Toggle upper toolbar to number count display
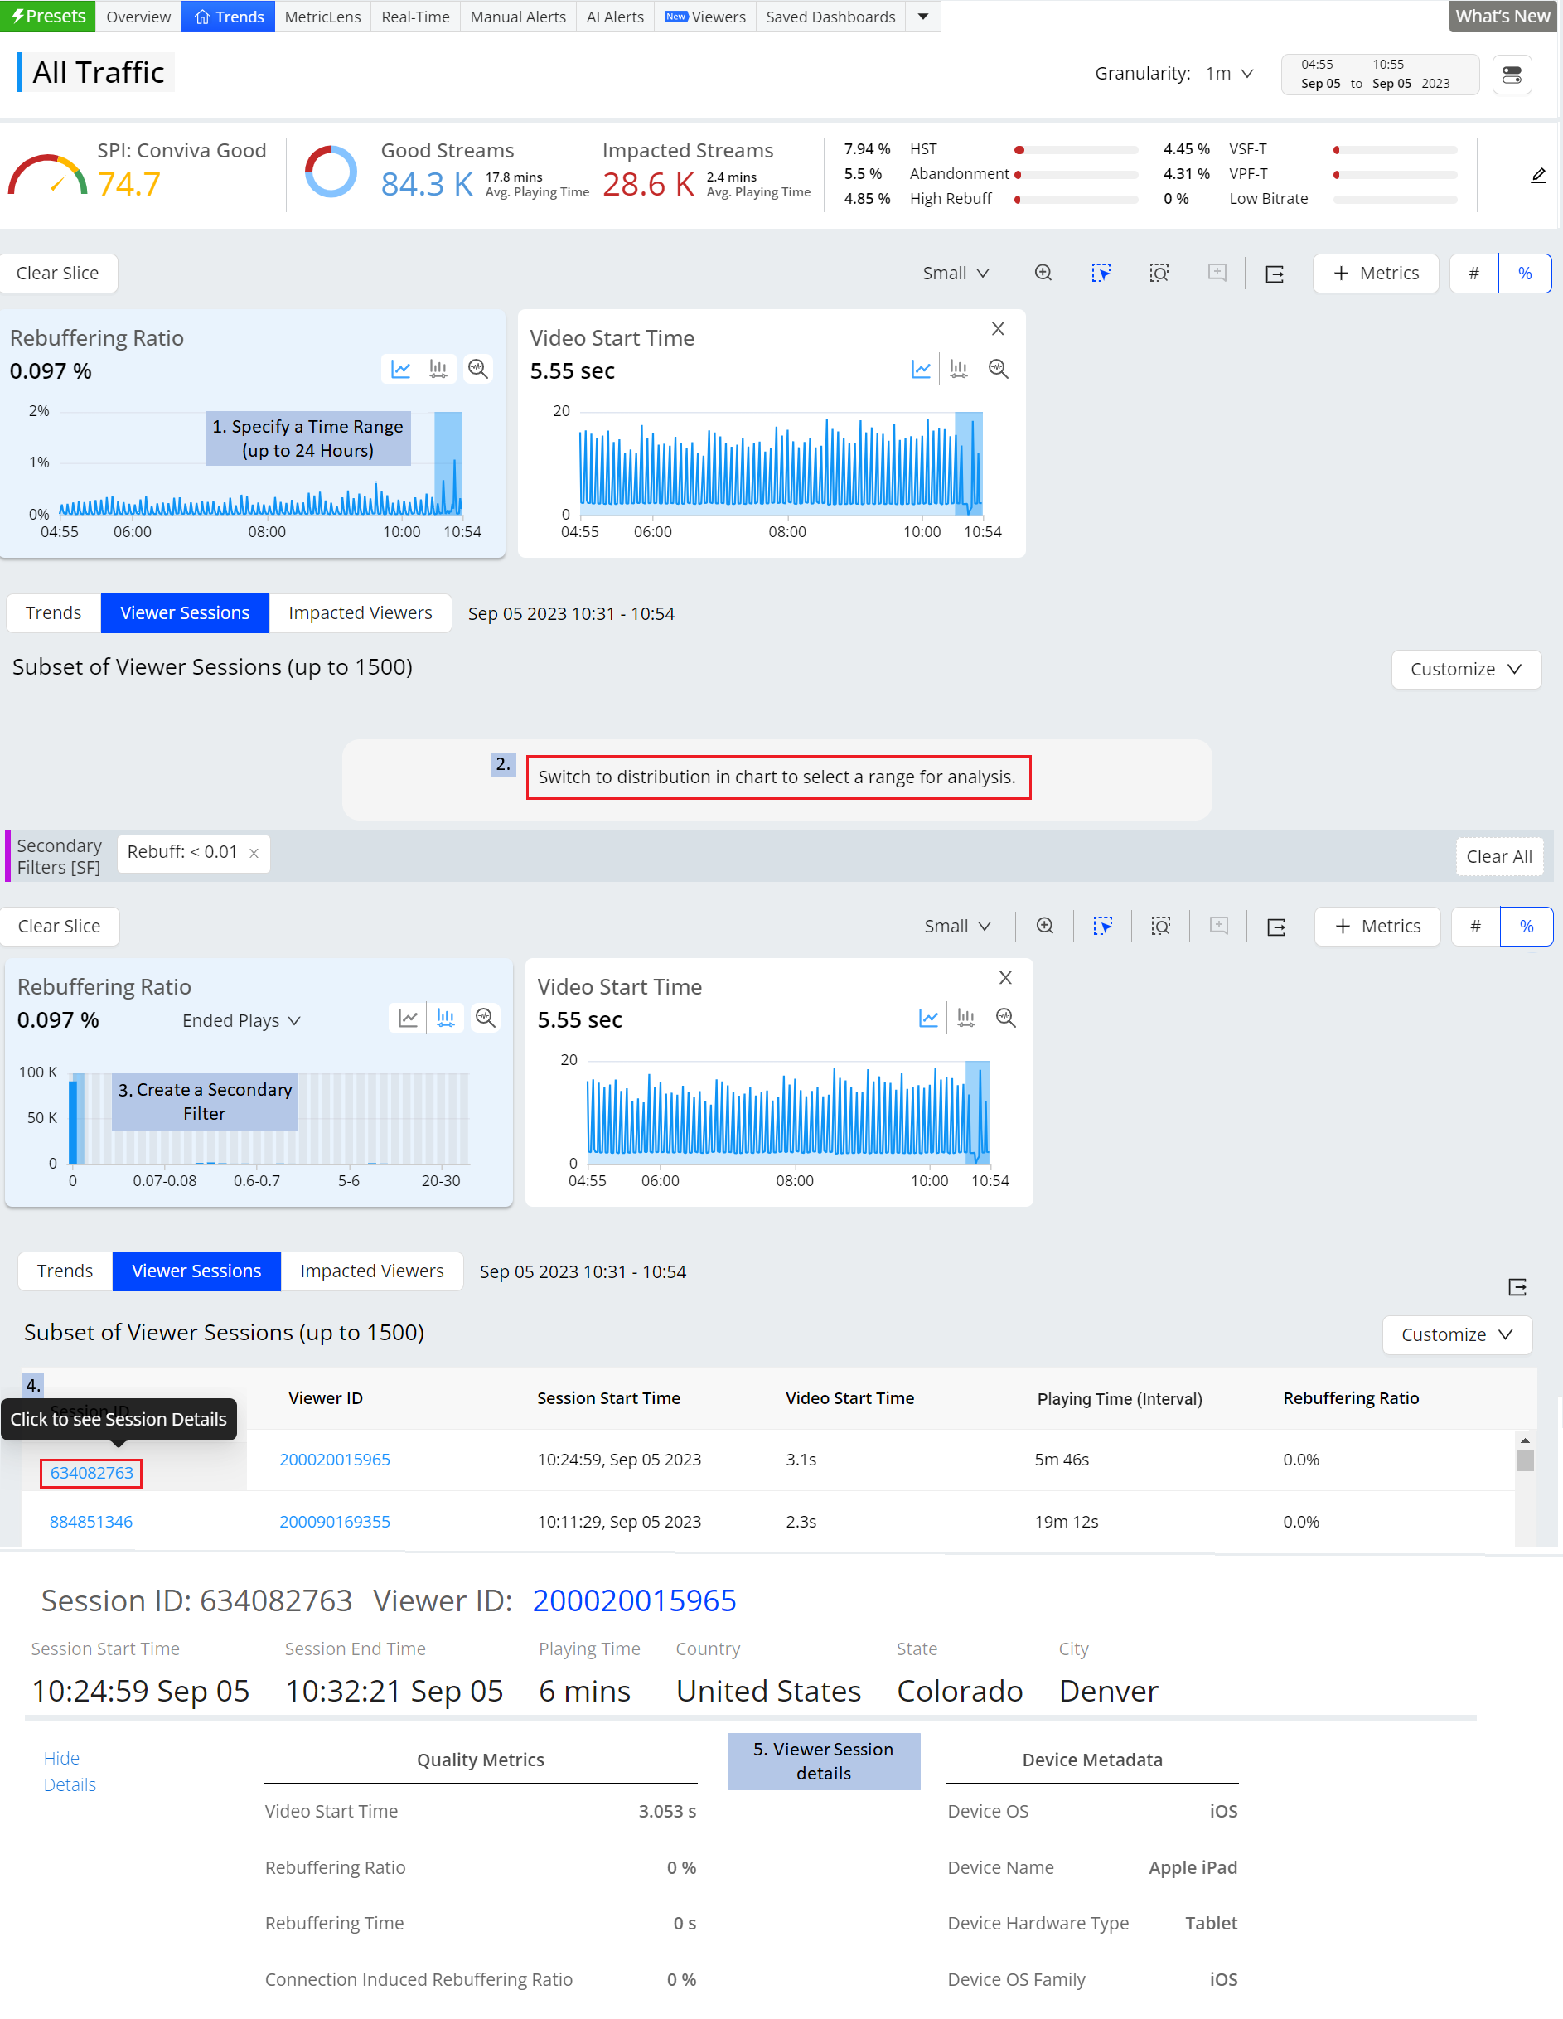This screenshot has height=2019, width=1563. pyautogui.click(x=1473, y=273)
